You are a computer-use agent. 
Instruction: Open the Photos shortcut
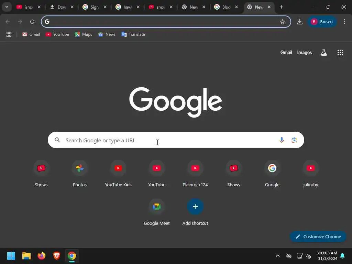tap(80, 174)
